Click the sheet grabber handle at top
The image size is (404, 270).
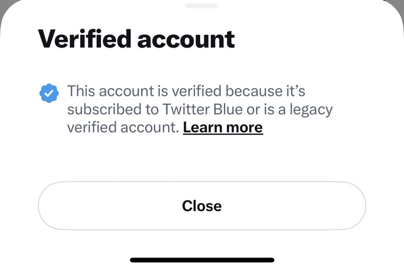click(x=202, y=6)
